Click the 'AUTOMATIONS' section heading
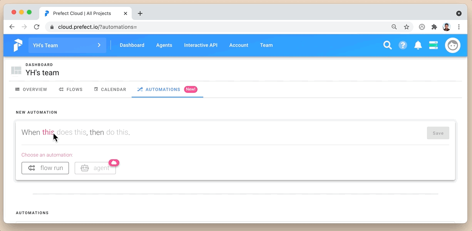The height and width of the screenshot is (231, 472). click(x=32, y=213)
